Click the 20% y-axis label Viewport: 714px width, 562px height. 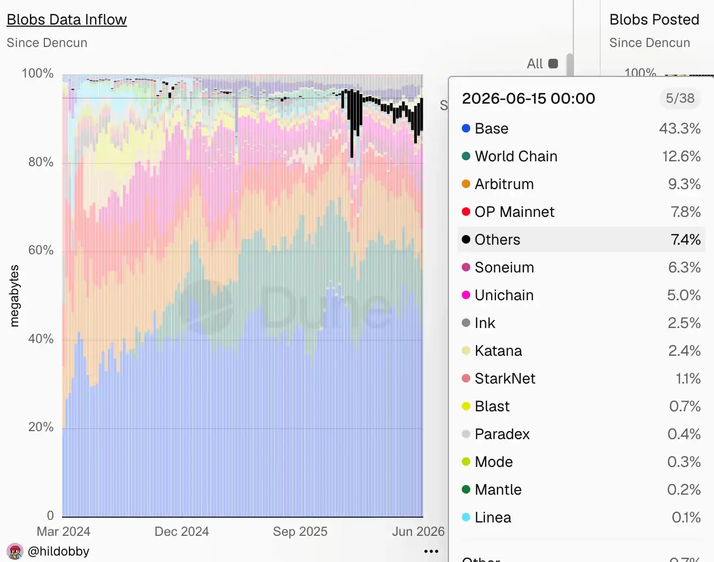coord(41,427)
